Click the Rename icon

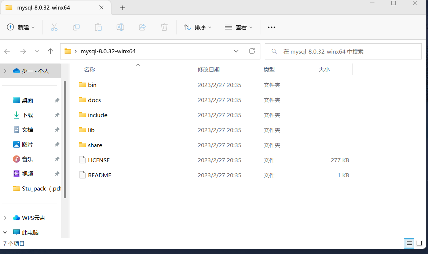[x=120, y=27]
